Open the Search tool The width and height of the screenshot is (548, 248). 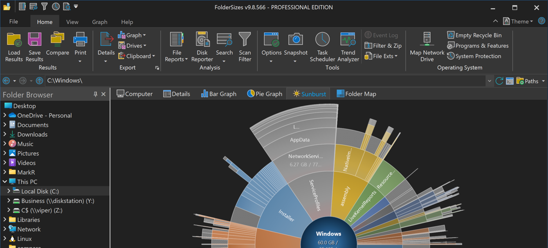point(224,47)
